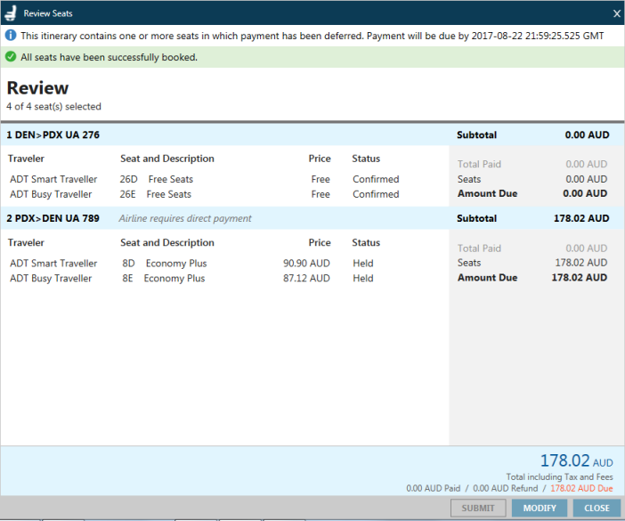The height and width of the screenshot is (521, 625).
Task: Click the seat icon in the title bar
Action: pos(11,13)
